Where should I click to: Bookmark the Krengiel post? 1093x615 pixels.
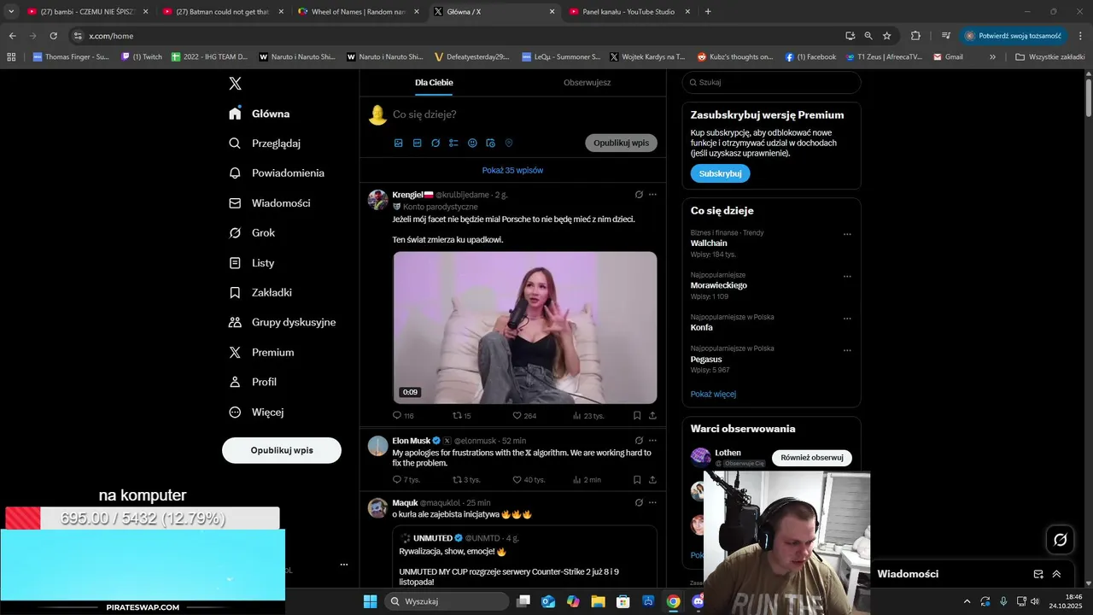coord(637,416)
